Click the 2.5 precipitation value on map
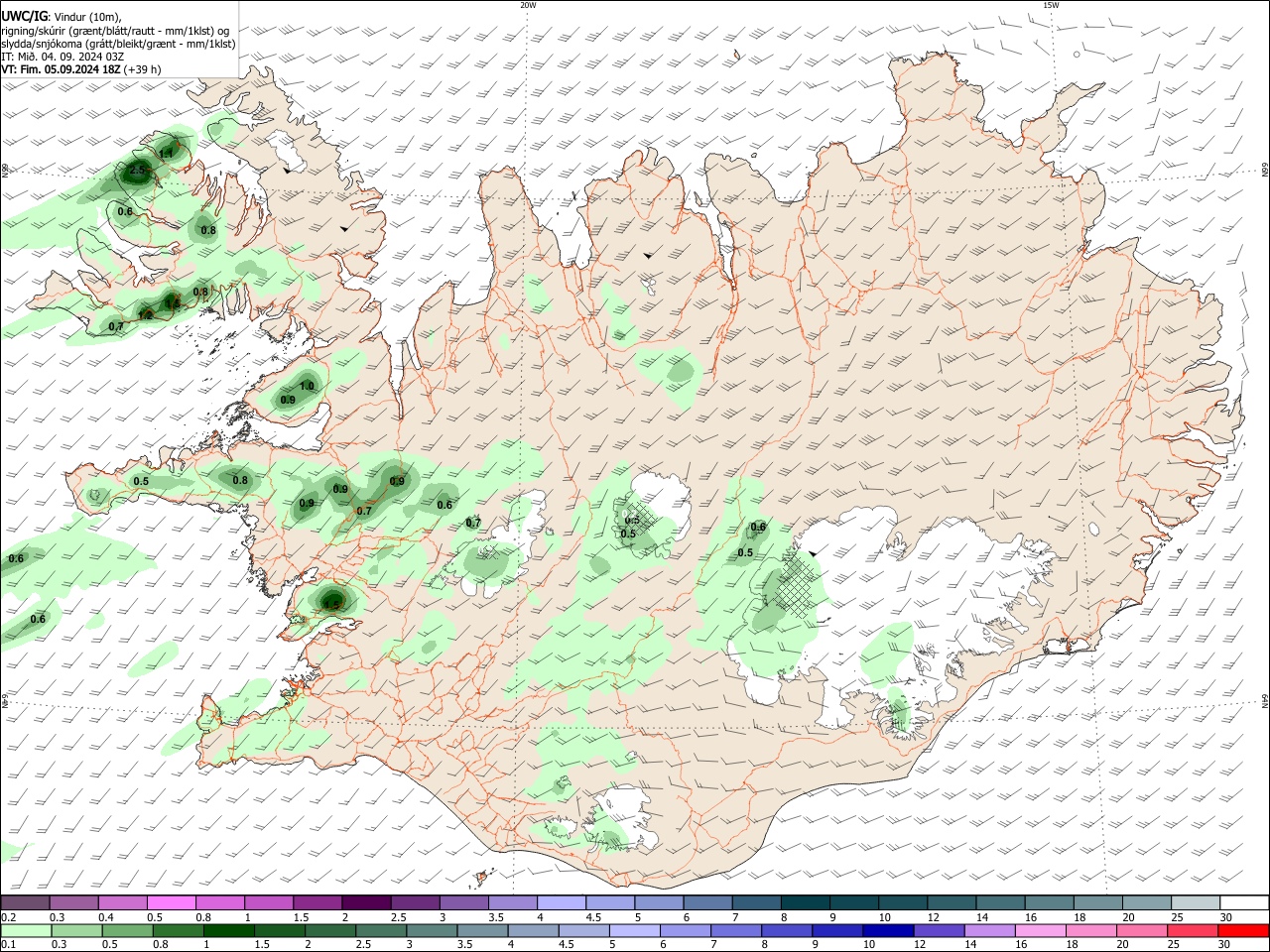Screen dimensions: 1270x952 [x=137, y=171]
